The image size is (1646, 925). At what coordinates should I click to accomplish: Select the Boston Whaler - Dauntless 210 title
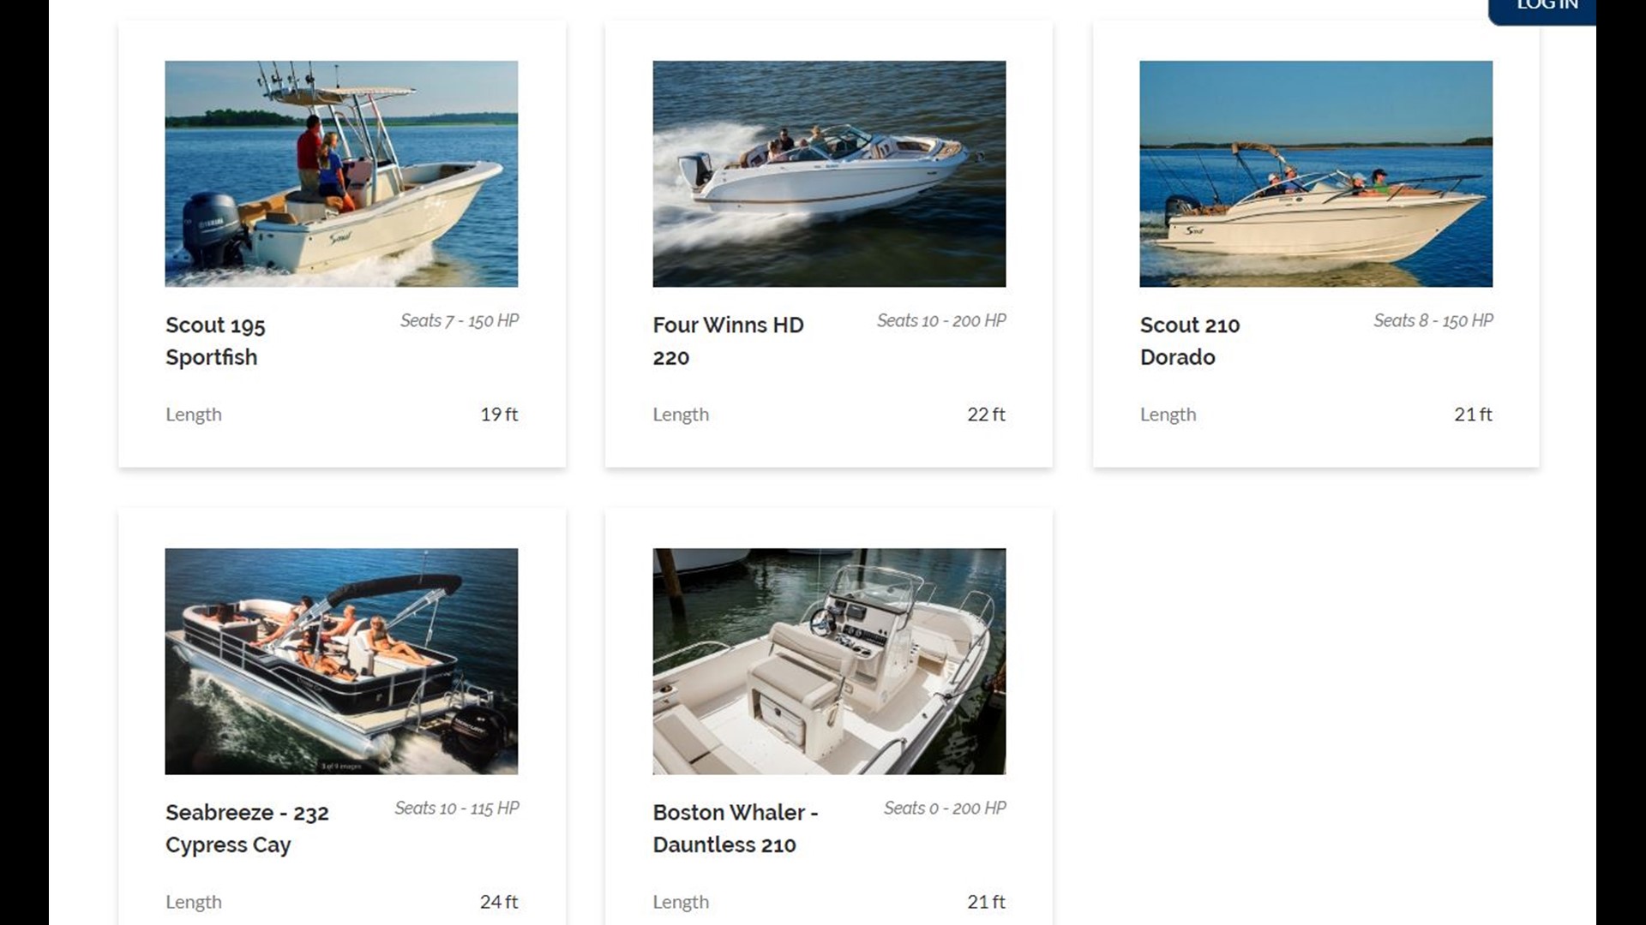pyautogui.click(x=736, y=828)
